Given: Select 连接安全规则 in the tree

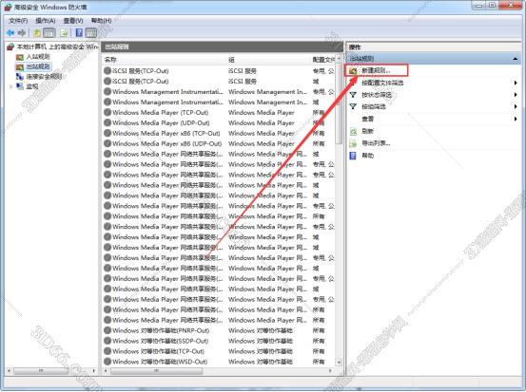Looking at the screenshot, I should pyautogui.click(x=45, y=77).
